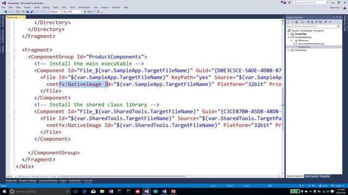This screenshot has height=195, width=348.
Task: Open the Start button dropdown arrow
Action: coord(94,12)
